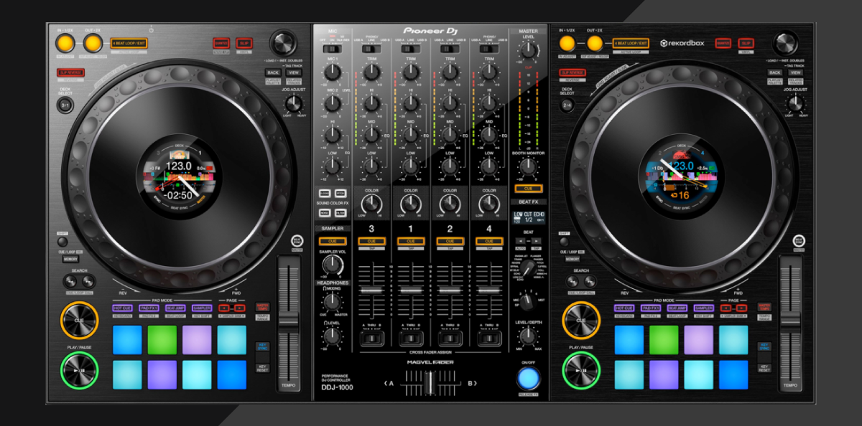Click the channel 1 volume fader
Viewport: 862px width, 426px height.
coord(411,290)
